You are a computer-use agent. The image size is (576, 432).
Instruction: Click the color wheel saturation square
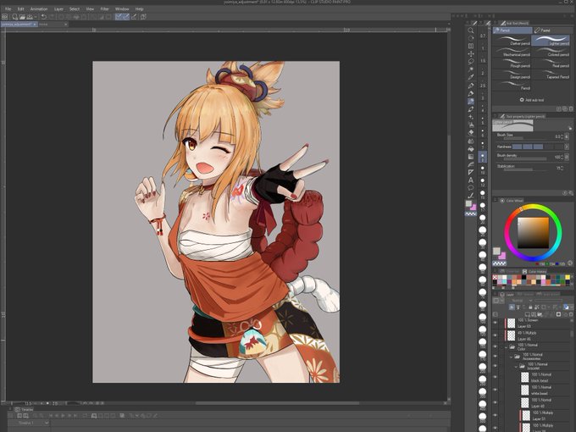(x=533, y=233)
